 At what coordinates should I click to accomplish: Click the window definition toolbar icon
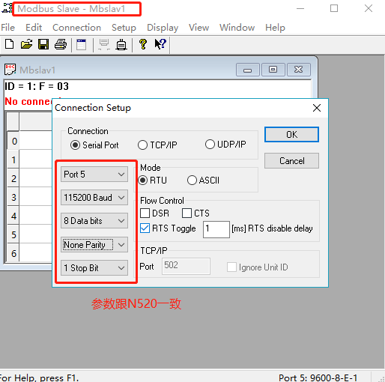pos(81,45)
